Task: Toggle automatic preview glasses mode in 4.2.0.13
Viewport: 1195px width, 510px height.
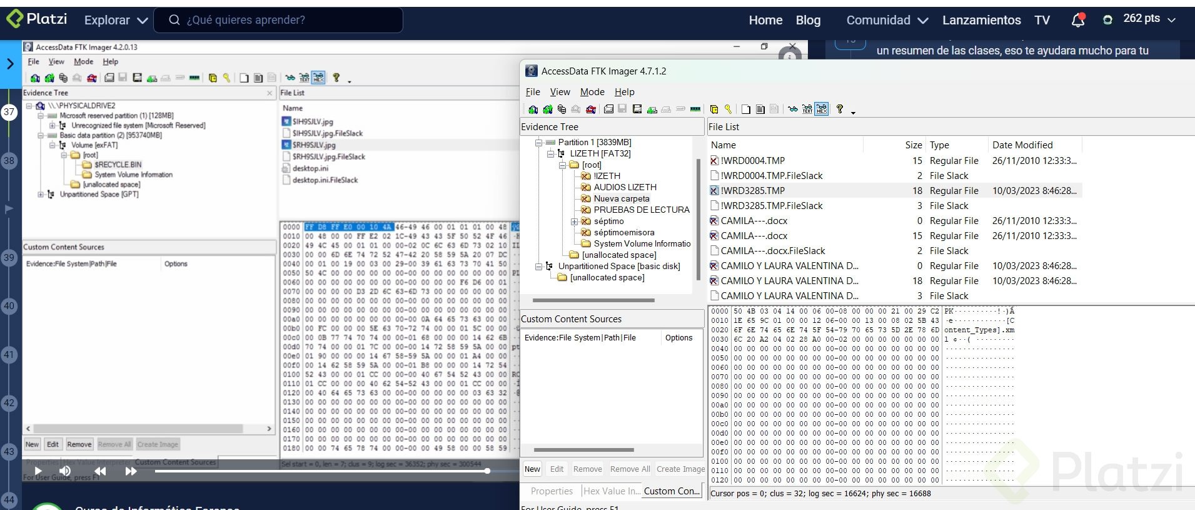Action: 291,78
